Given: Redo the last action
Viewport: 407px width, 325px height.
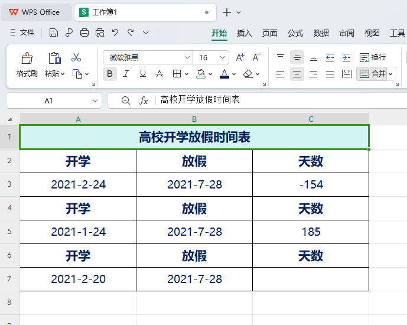Looking at the screenshot, I should tap(131, 32).
